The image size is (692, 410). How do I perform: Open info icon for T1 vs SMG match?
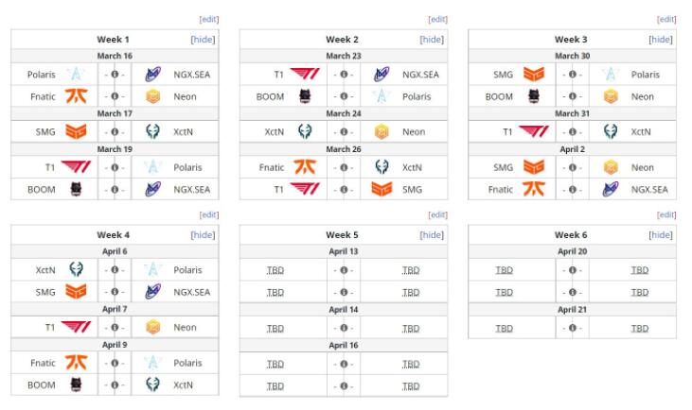coord(344,189)
